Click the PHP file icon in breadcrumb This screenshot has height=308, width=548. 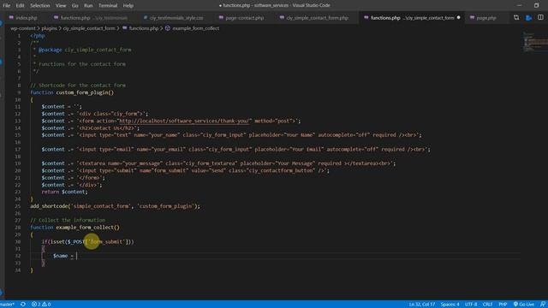(125, 28)
